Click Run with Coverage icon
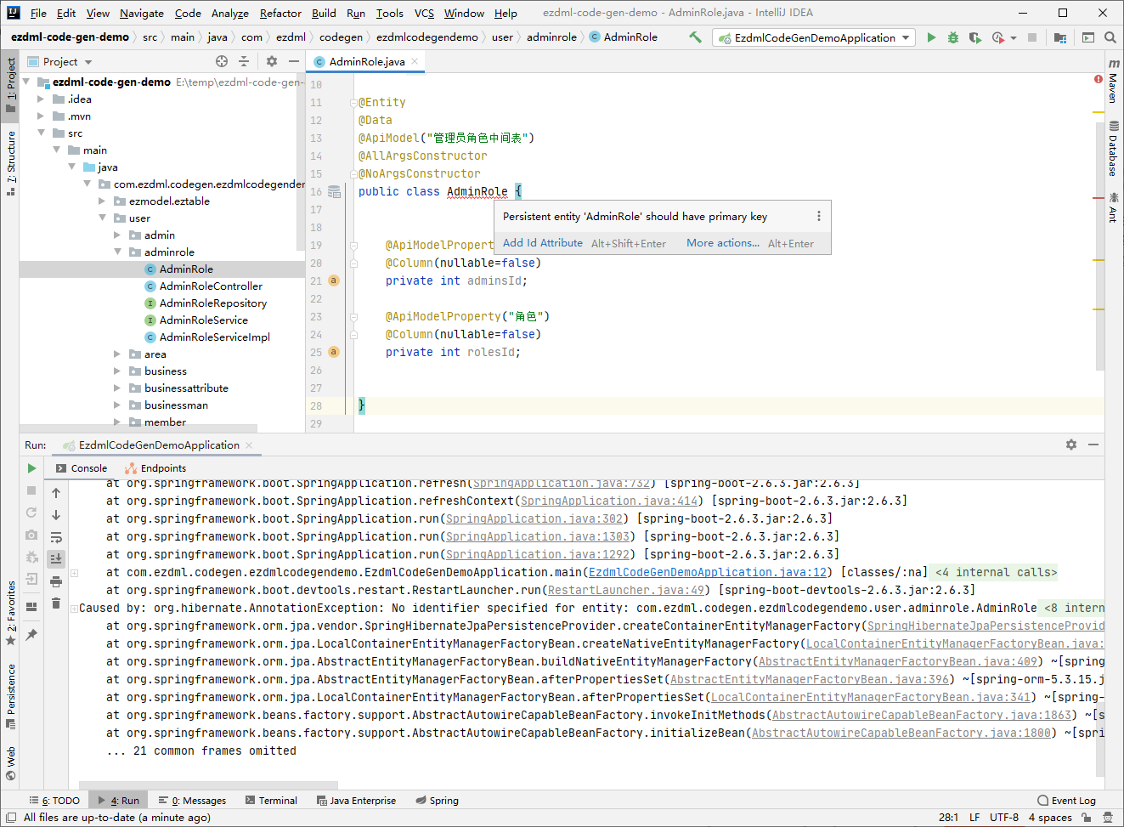Viewport: 1124px width, 827px height. tap(974, 37)
